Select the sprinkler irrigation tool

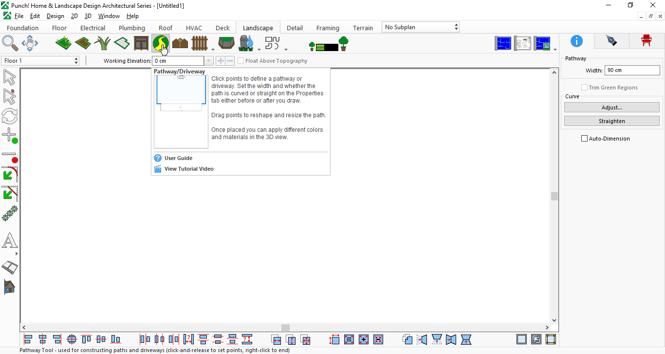pyautogui.click(x=246, y=43)
